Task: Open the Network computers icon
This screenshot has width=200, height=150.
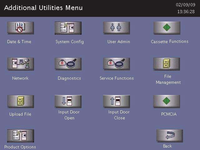Action: coord(21,64)
